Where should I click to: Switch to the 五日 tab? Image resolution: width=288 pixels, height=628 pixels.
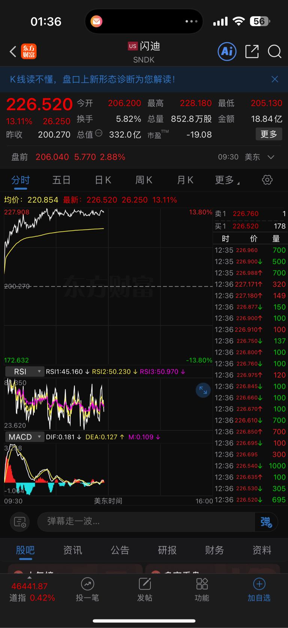point(61,180)
